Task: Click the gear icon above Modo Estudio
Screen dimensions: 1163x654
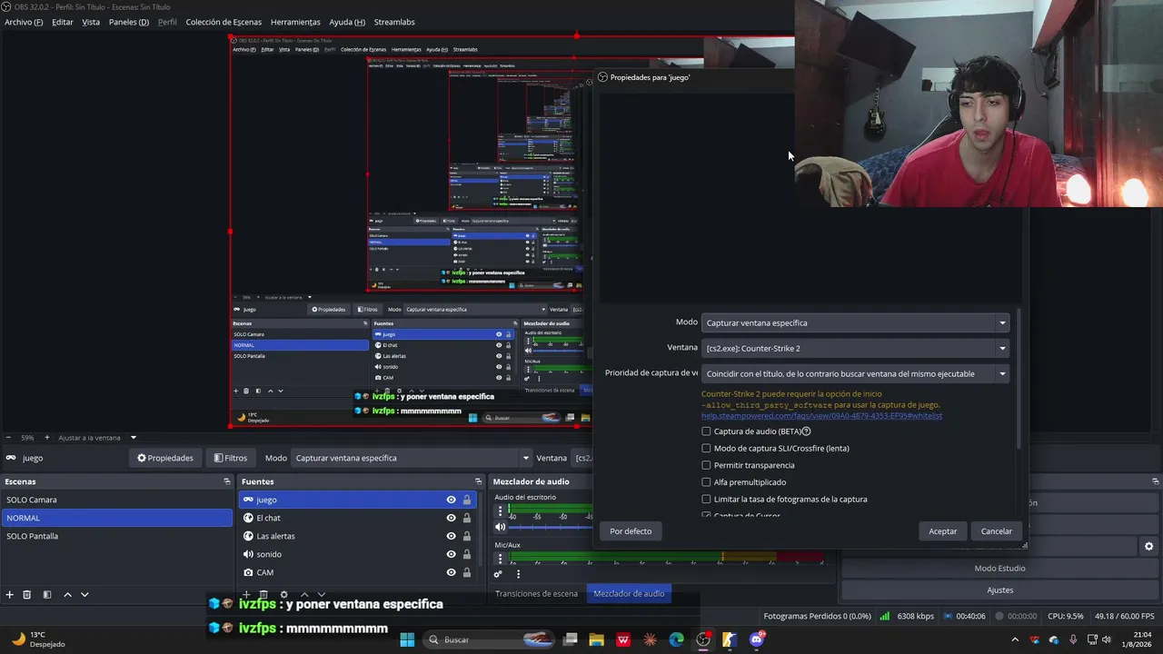Action: 1149,546
